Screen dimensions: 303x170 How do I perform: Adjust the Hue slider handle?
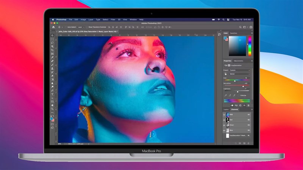point(235,81)
